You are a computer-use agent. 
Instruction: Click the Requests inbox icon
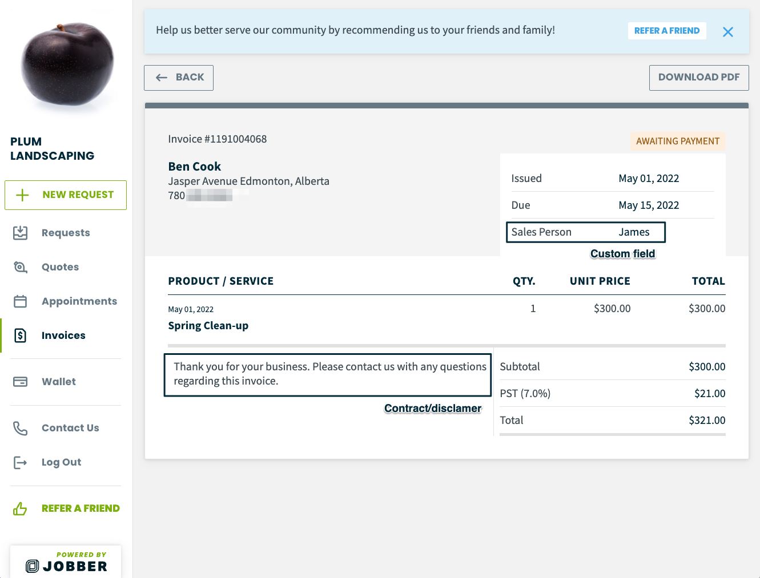tap(21, 233)
